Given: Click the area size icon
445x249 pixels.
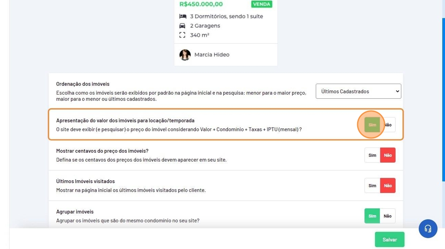Looking at the screenshot, I should (183, 35).
